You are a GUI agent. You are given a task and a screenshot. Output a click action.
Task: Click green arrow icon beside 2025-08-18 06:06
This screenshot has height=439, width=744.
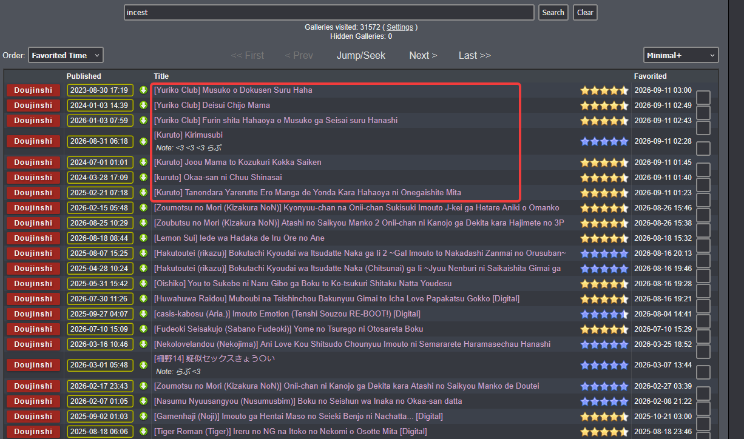coord(143,432)
